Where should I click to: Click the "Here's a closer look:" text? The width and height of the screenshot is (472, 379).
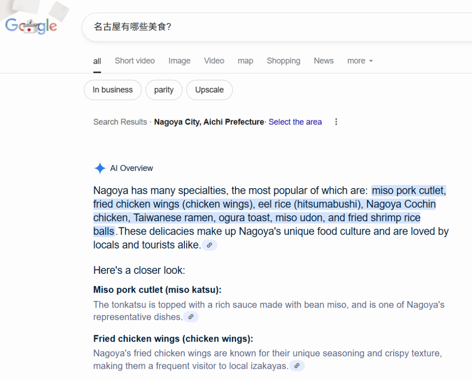139,270
